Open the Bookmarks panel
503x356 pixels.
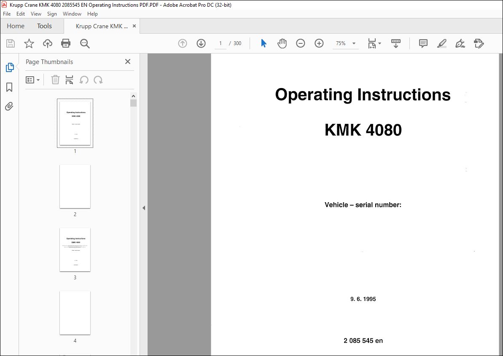click(9, 87)
